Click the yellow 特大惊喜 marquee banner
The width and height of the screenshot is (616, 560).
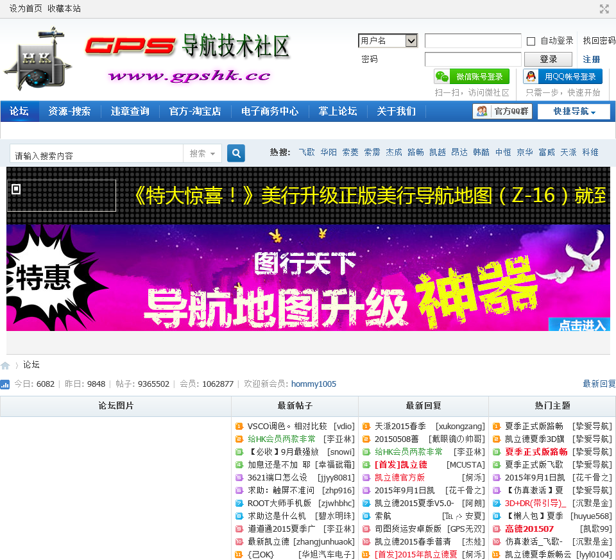click(x=370, y=196)
